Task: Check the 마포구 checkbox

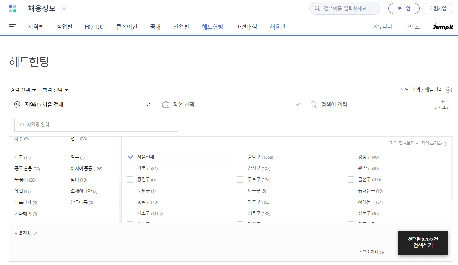Action: [241, 202]
